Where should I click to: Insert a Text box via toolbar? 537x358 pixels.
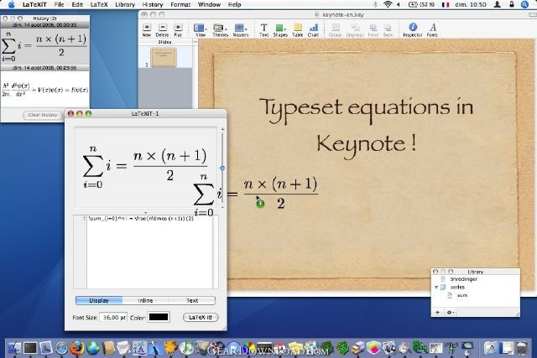263,28
